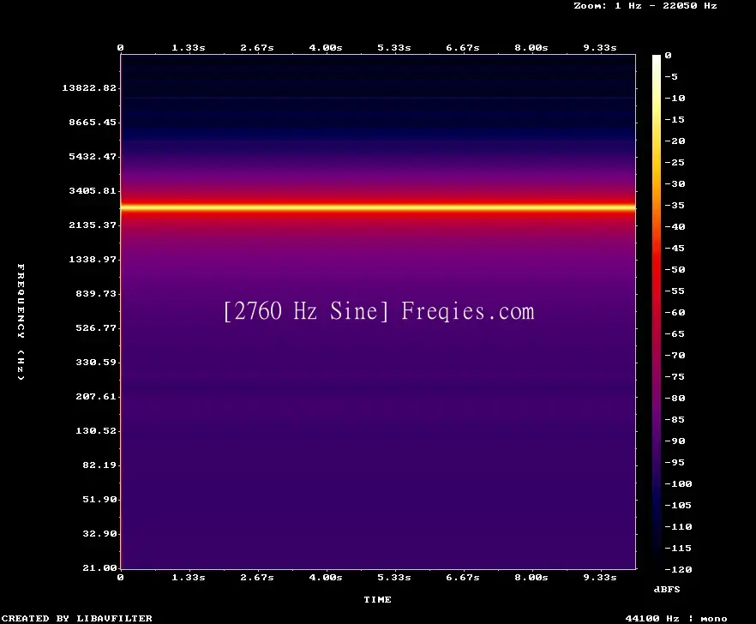Screen dimensions: 756x624
Task: Click "6.67s" on the top time axis
Action: coord(462,48)
